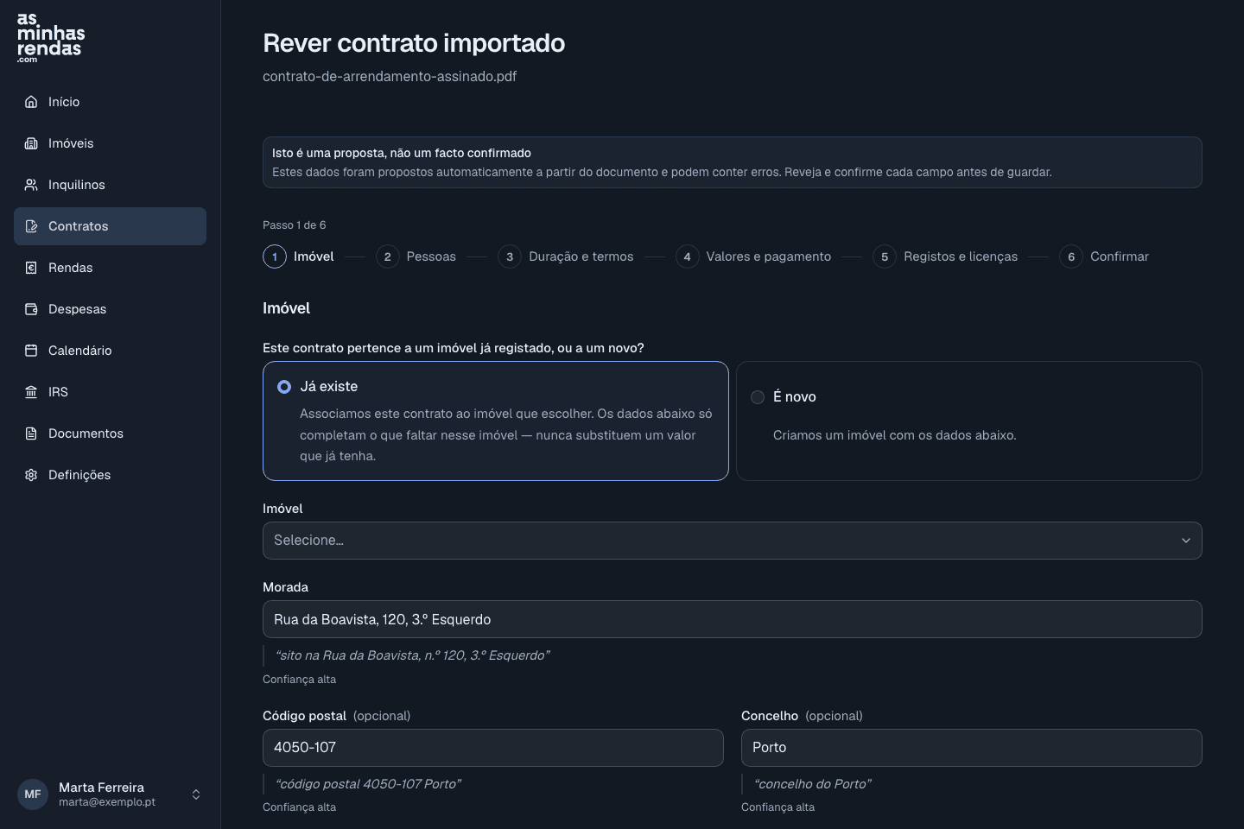Viewport: 1244px width, 829px height.
Task: Go to step 4 Valores e pagamento
Action: (x=753, y=256)
